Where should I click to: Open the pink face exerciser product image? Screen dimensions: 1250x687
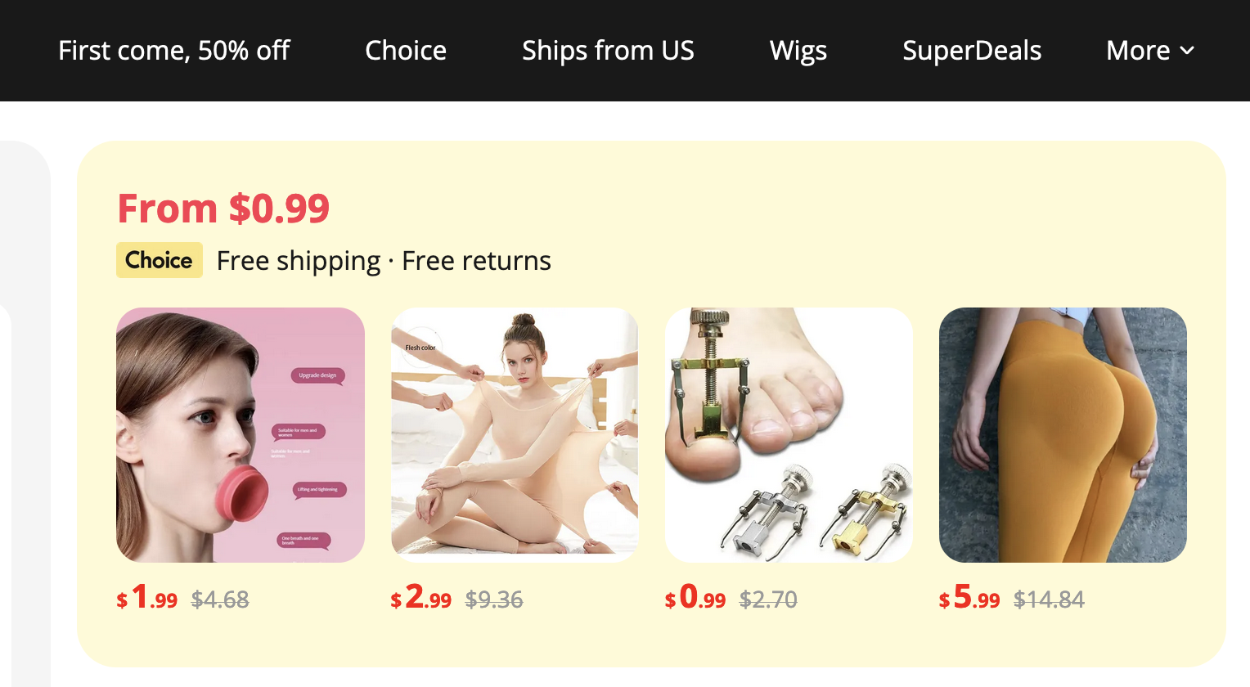tap(241, 435)
